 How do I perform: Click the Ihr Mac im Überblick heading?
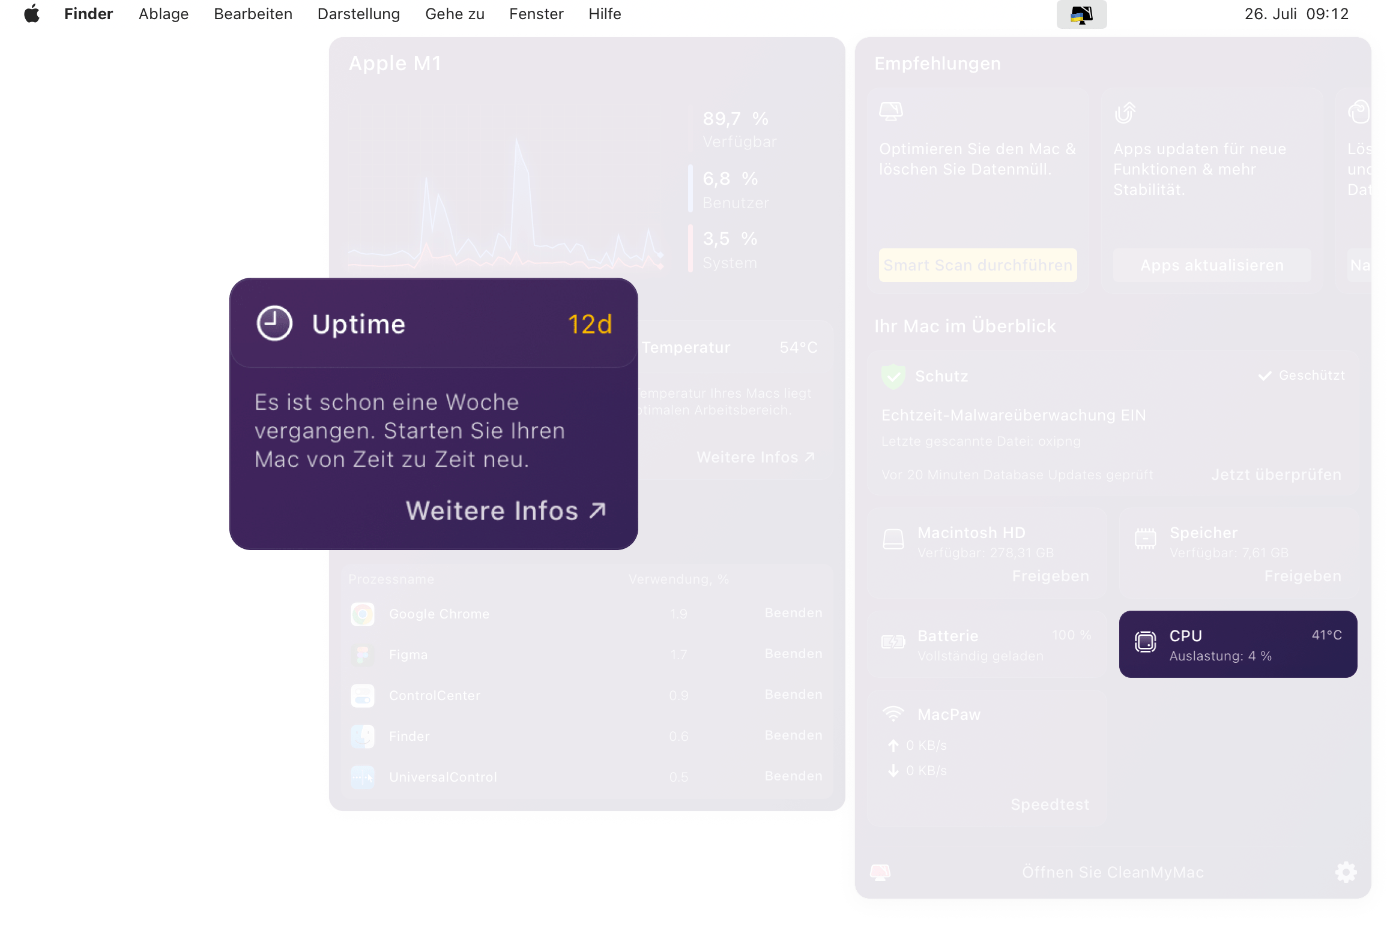point(965,326)
